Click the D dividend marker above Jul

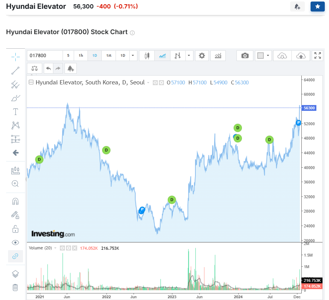click(x=269, y=140)
